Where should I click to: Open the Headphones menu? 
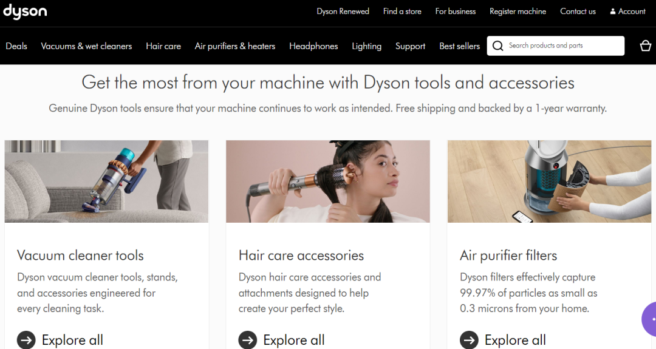pyautogui.click(x=313, y=46)
